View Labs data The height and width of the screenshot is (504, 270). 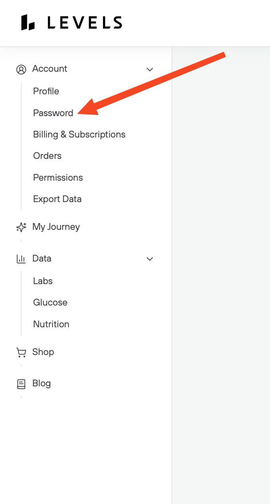coord(43,281)
